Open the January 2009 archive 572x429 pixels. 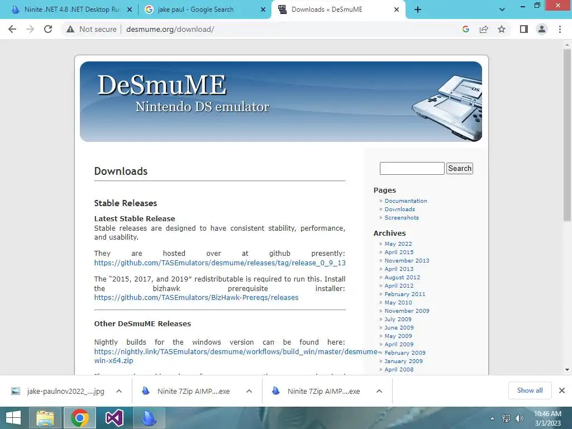[x=403, y=361]
